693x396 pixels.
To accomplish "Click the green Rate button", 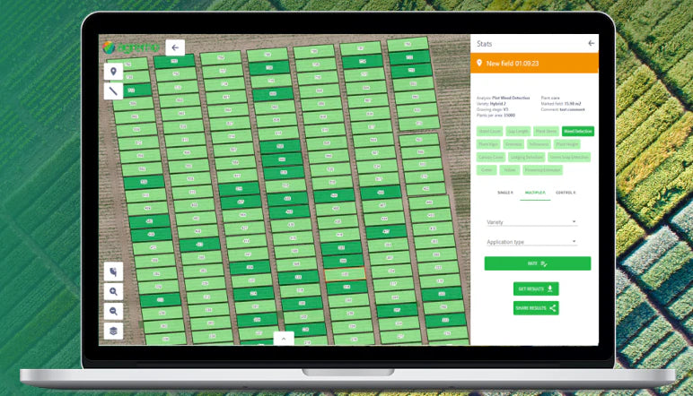I will tap(537, 263).
